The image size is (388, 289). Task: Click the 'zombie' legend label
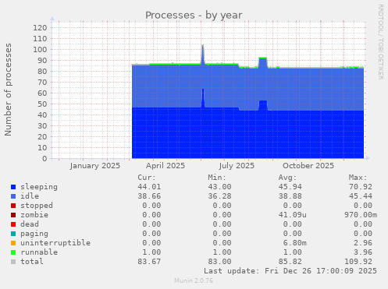34,215
